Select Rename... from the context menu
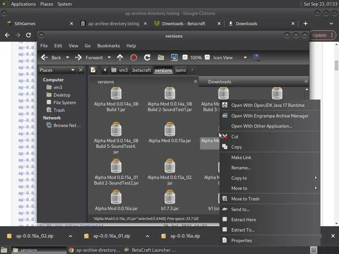Viewport: 339px width, 254px height. click(x=270, y=168)
